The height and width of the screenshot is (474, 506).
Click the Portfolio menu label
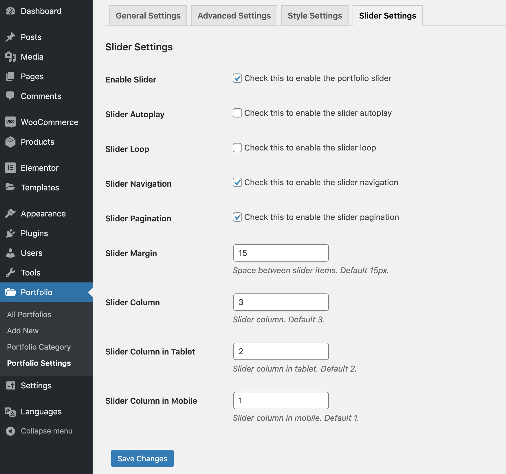[x=36, y=292]
